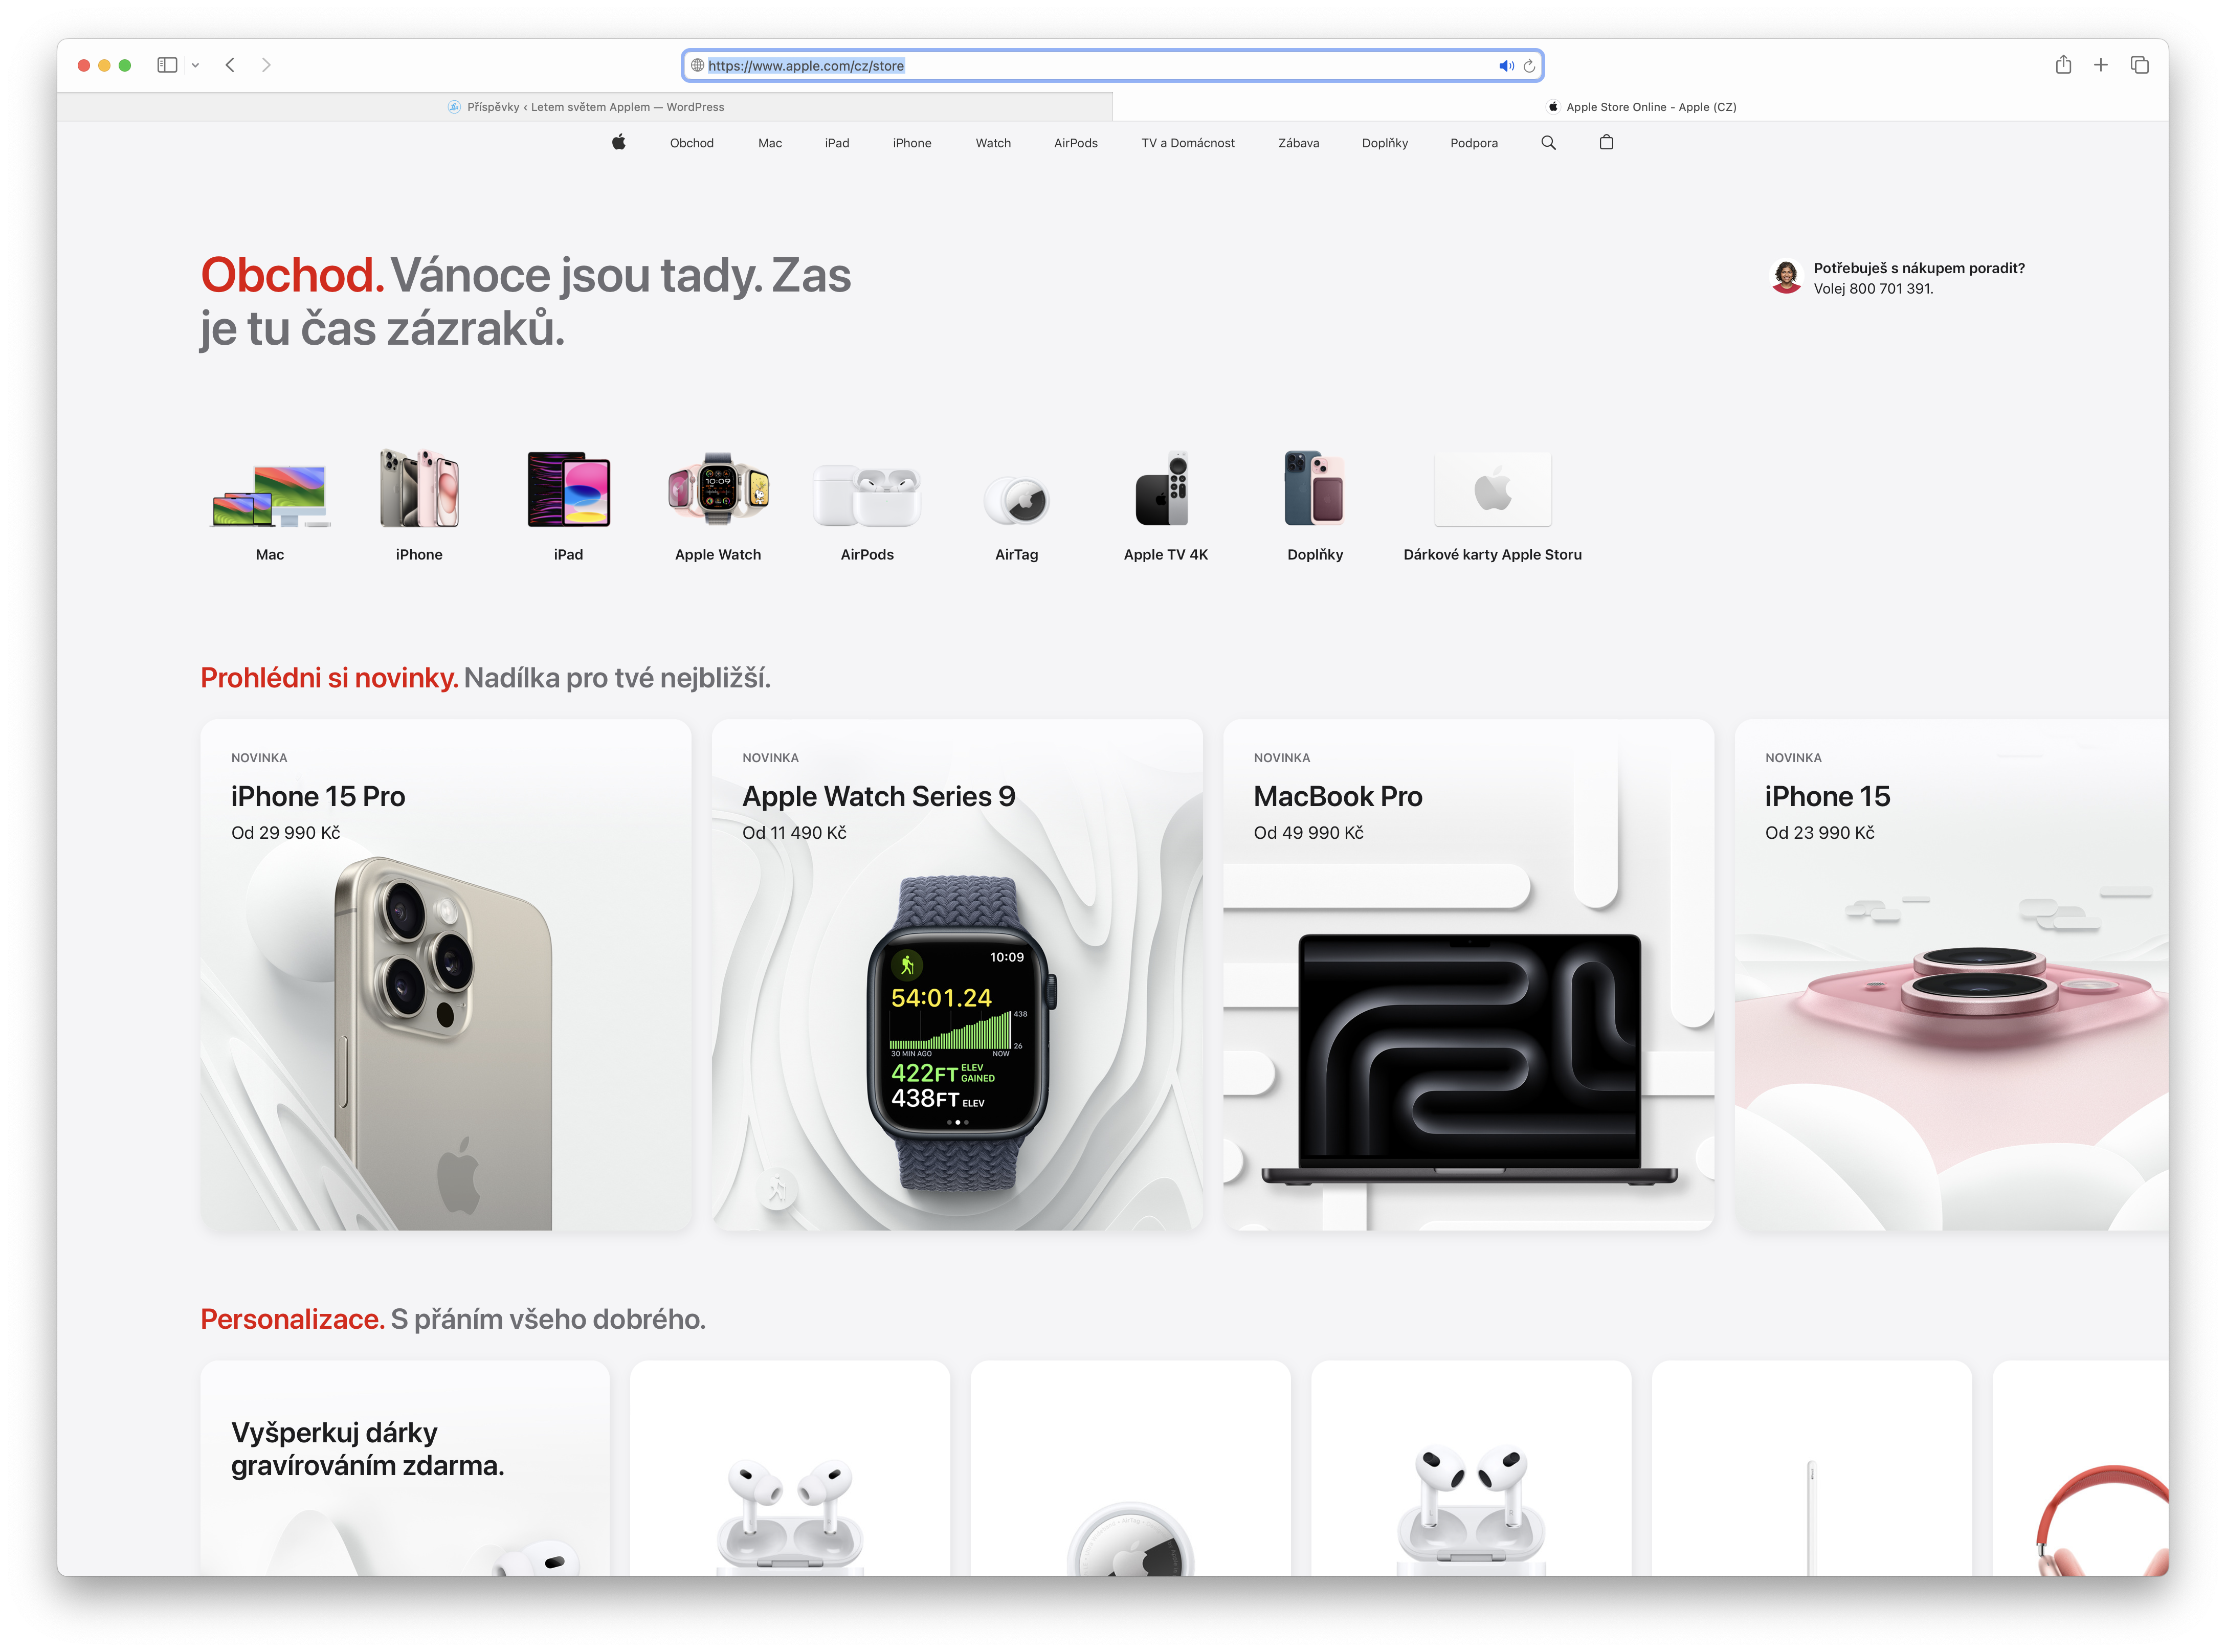The height and width of the screenshot is (1652, 2226).
Task: Click the Safari share icon
Action: pos(2063,65)
